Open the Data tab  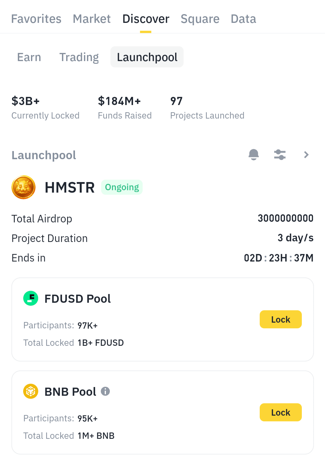243,19
